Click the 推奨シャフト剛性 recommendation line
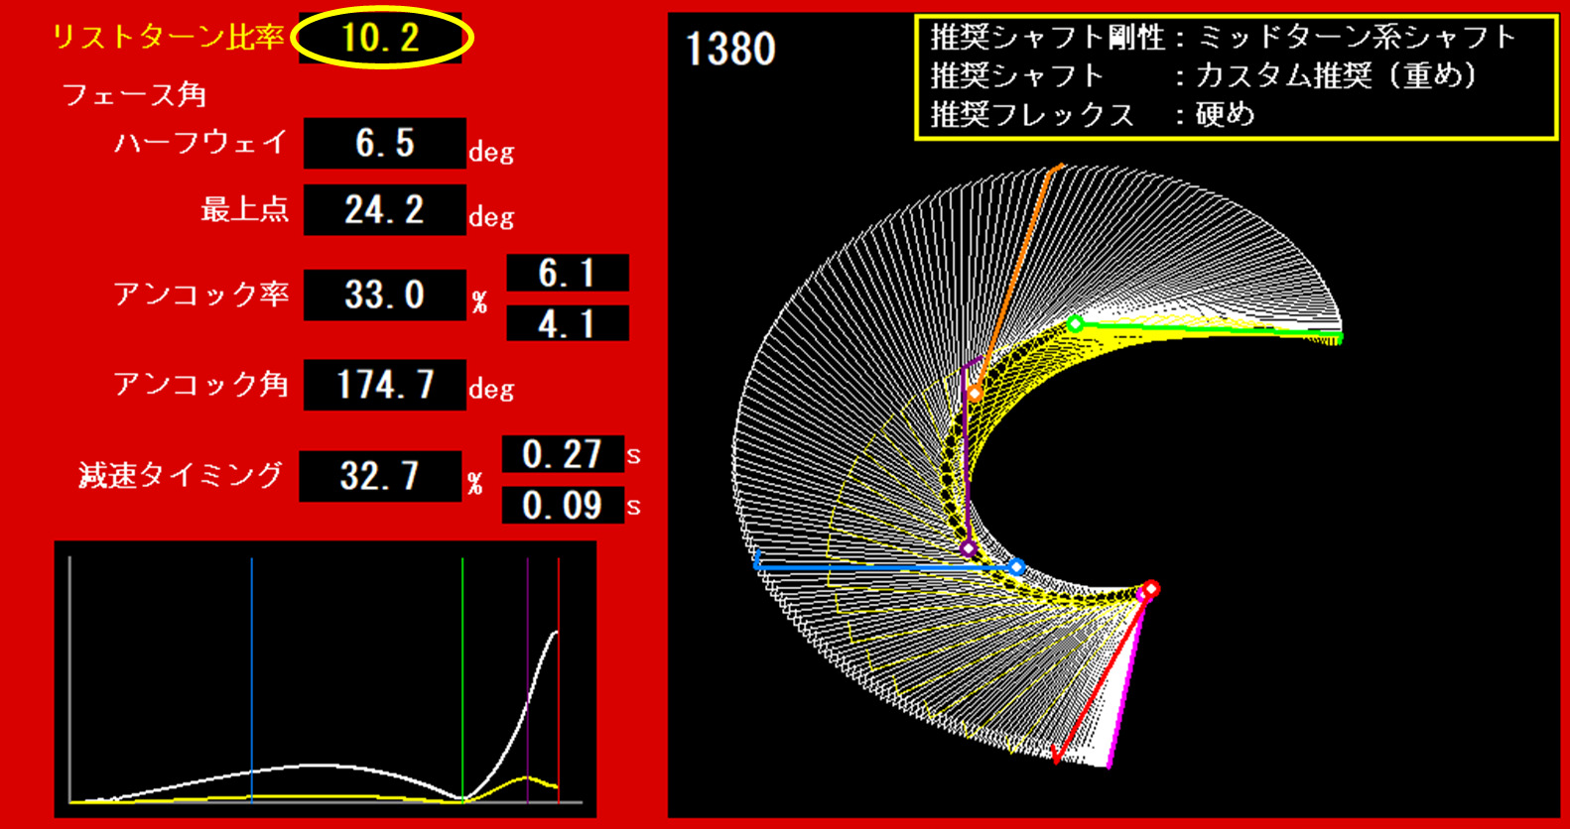The width and height of the screenshot is (1570, 829). tap(1223, 38)
